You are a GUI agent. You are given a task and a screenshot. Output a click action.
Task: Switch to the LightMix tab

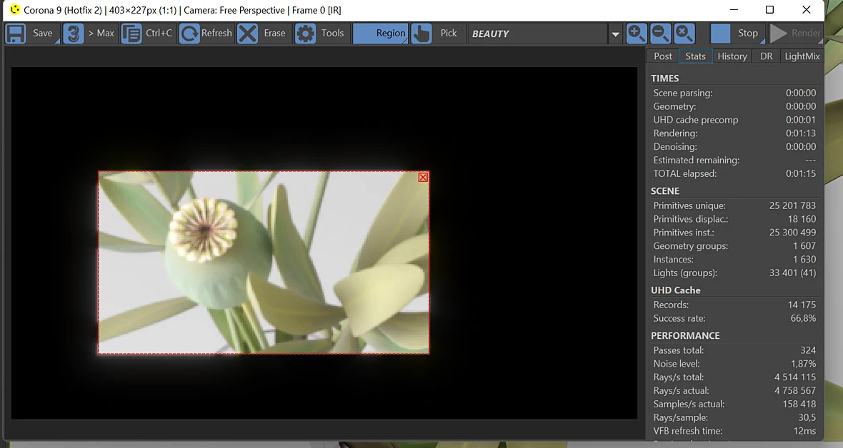(x=802, y=56)
